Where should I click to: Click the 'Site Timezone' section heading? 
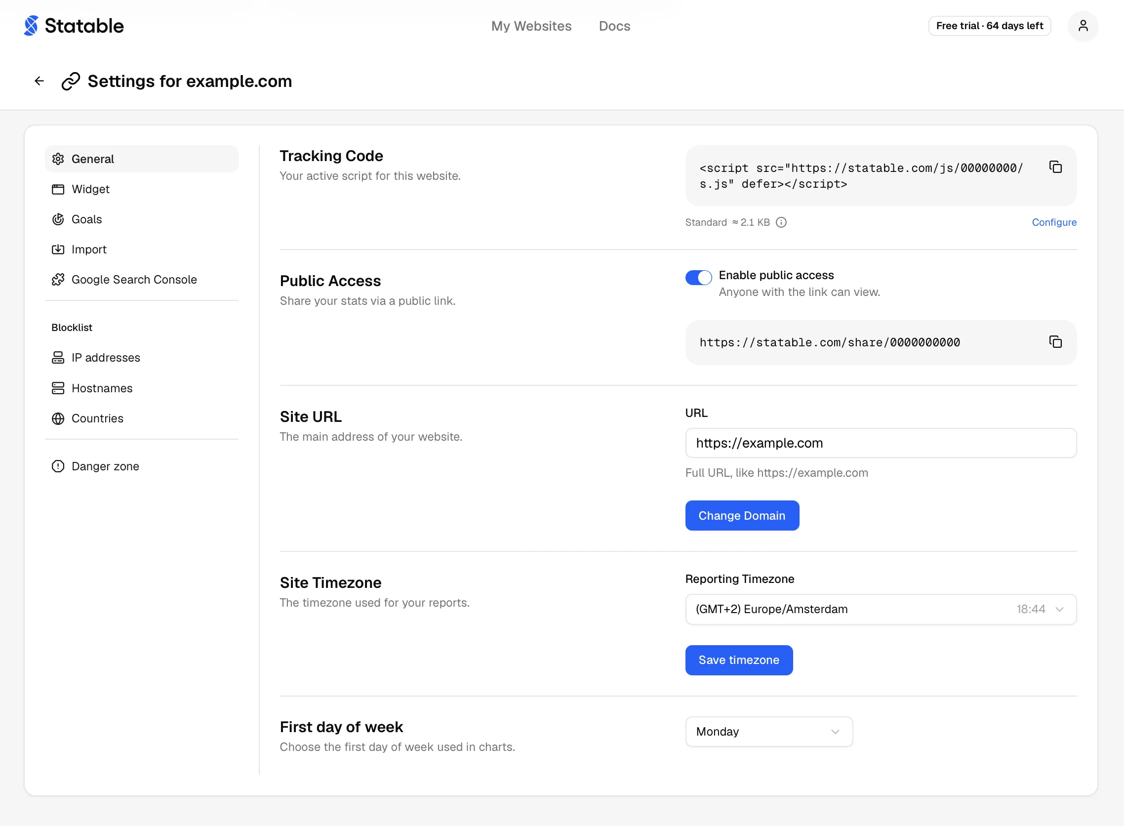(330, 583)
